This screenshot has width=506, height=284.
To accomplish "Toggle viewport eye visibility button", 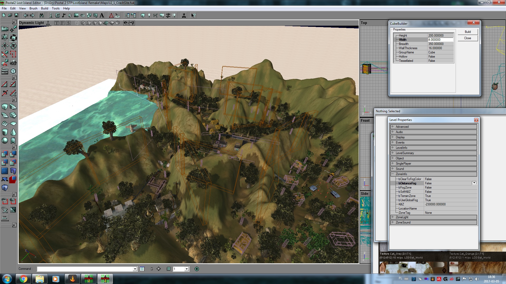I will pos(126,23).
